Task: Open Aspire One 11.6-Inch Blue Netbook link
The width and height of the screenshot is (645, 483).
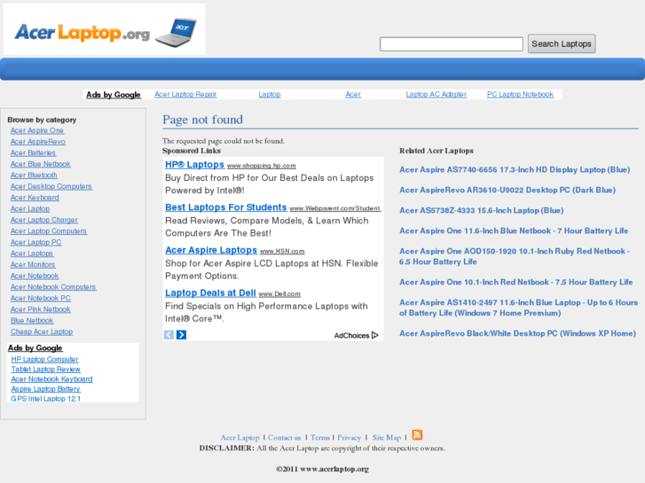Action: tap(514, 230)
